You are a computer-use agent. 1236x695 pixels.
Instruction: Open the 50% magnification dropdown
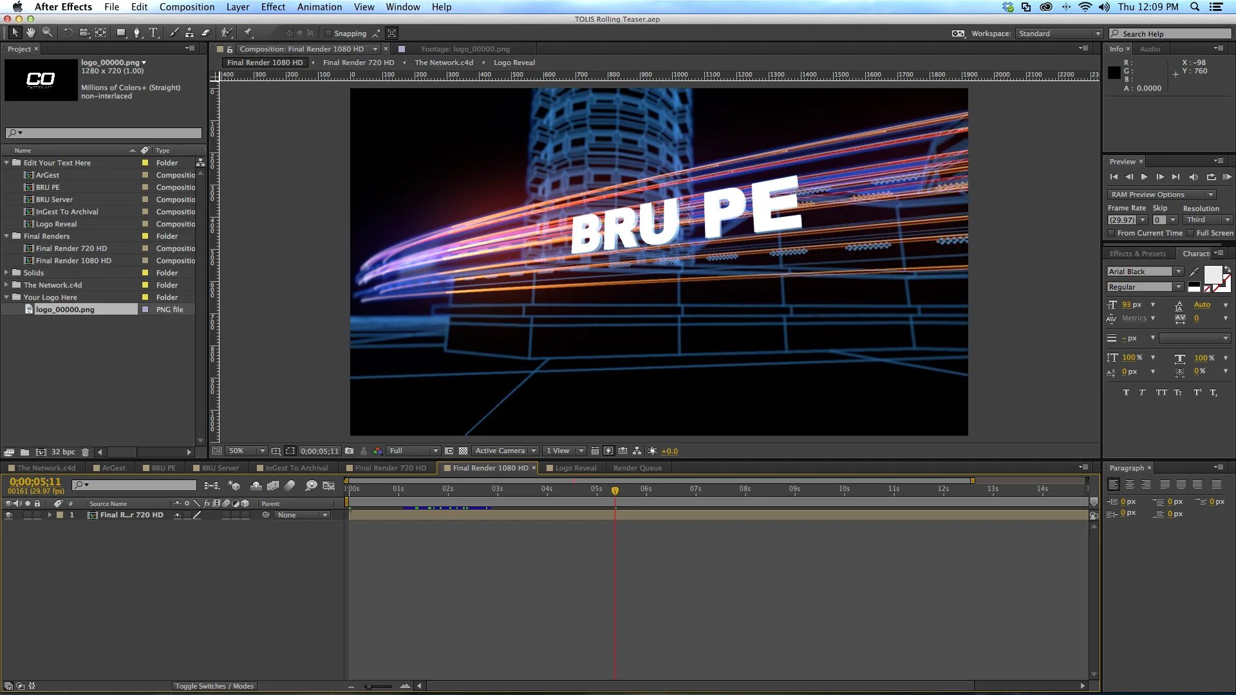[247, 451]
